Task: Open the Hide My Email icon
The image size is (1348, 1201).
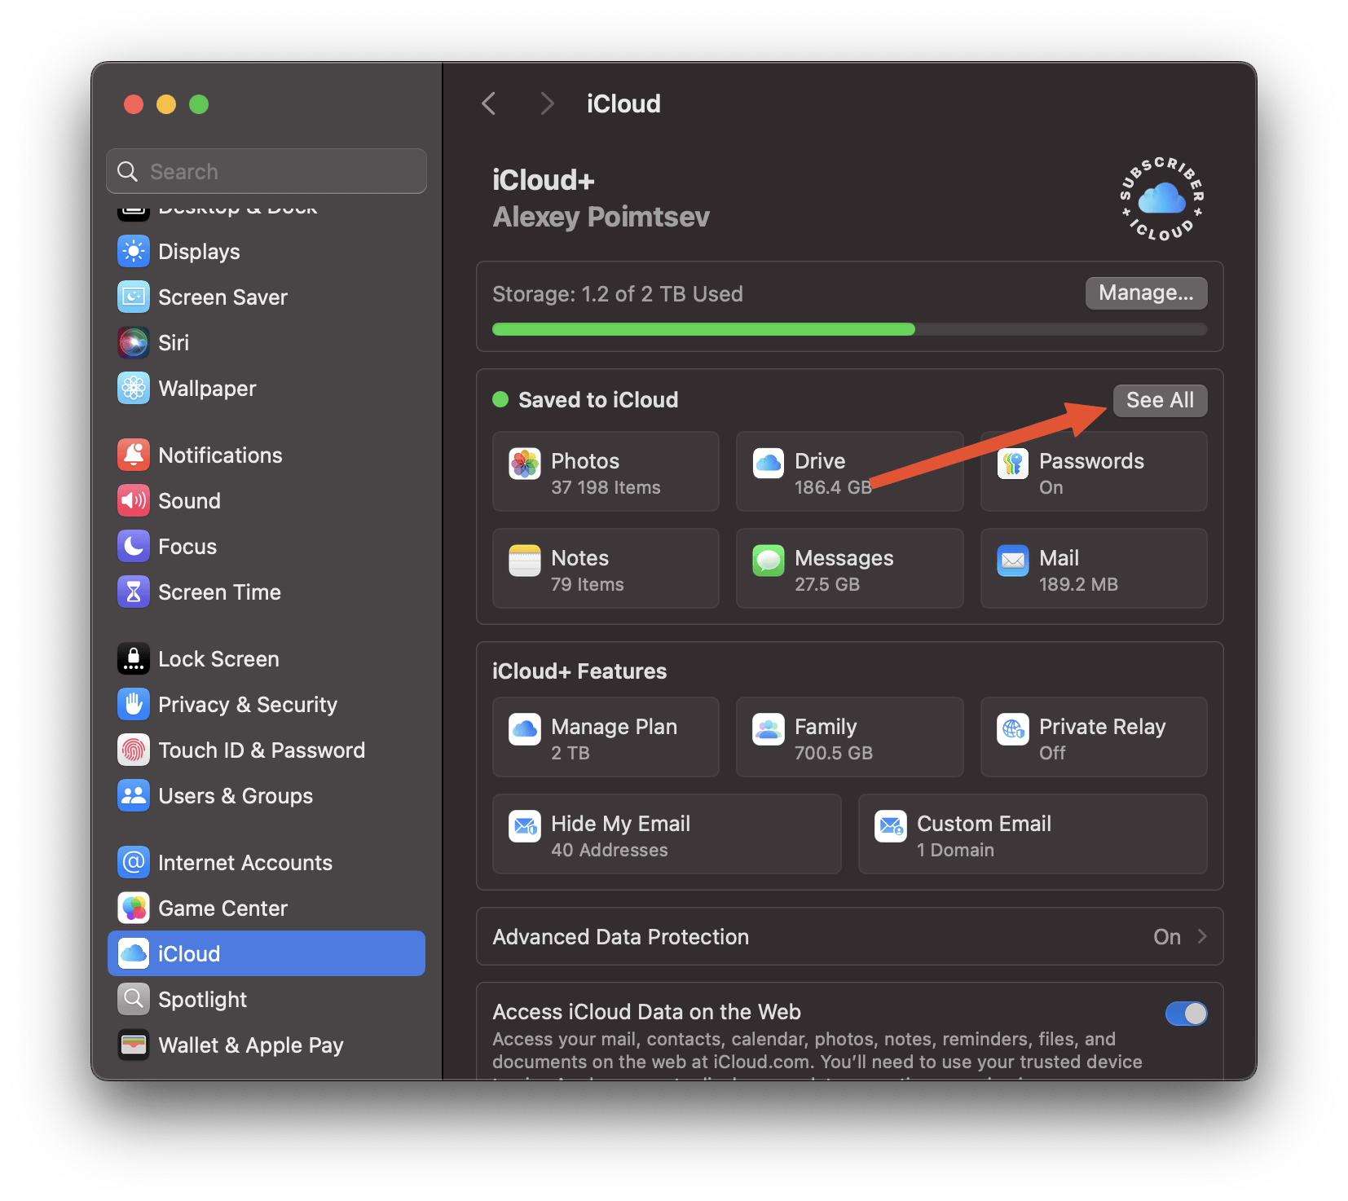Action: pos(525,825)
